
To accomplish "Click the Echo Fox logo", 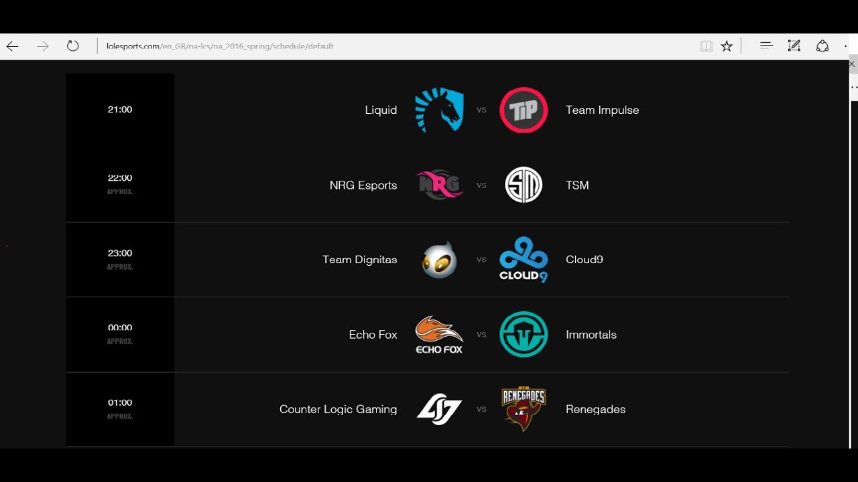I will [439, 335].
